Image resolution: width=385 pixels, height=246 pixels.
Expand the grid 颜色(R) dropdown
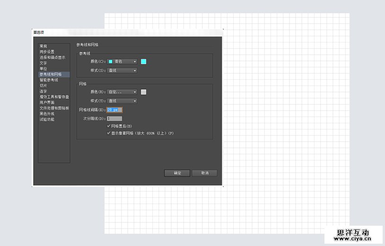click(x=122, y=92)
